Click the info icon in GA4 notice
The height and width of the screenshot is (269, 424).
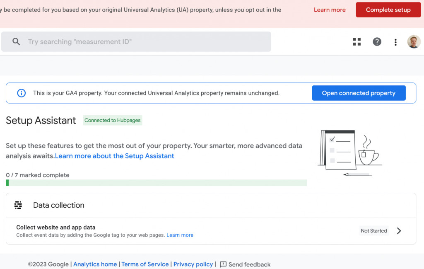tap(21, 93)
